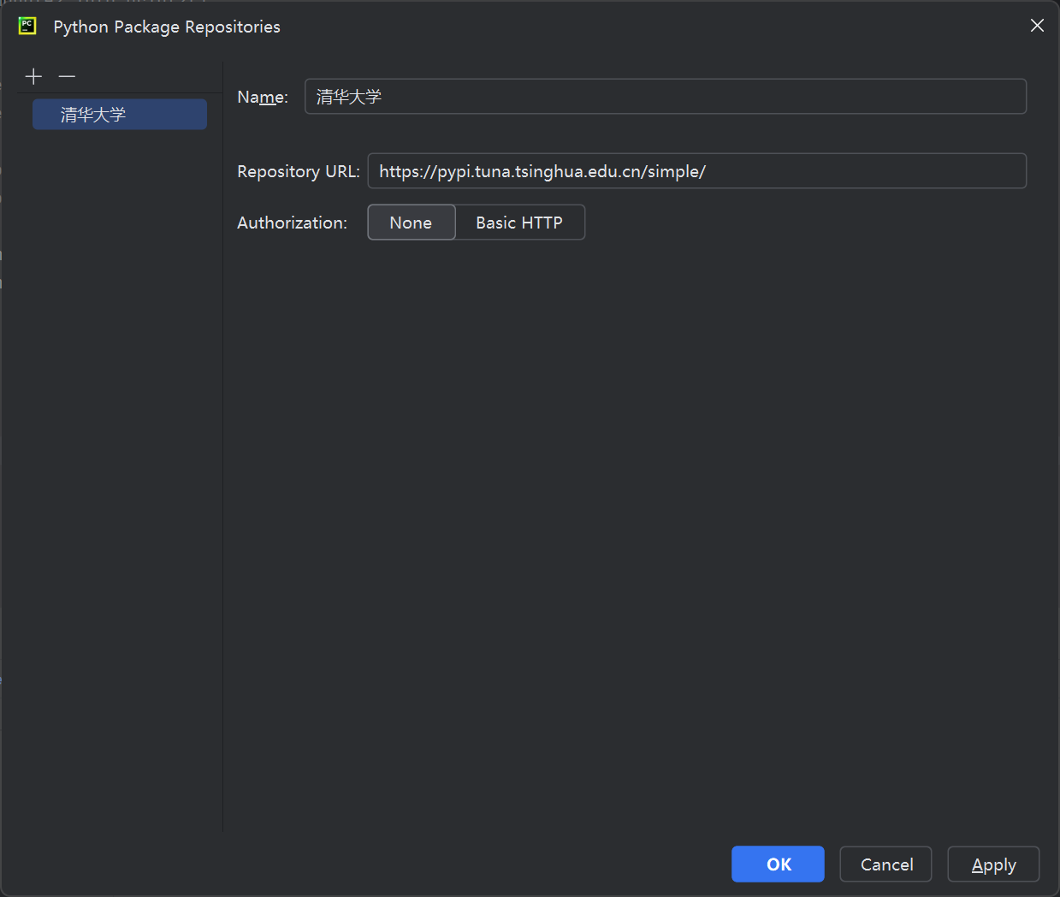1060x897 pixels.
Task: Select the 清华大学 repository in list
Action: [120, 115]
